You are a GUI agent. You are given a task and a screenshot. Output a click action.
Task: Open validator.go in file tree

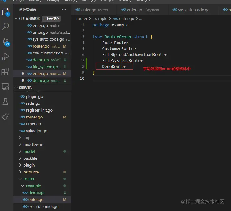point(42,131)
